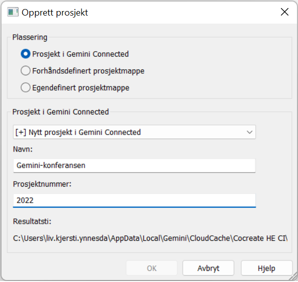Choose the Forhåndsdefinert prosjektmappe radio option
The height and width of the screenshot is (282, 298).
tap(26, 71)
